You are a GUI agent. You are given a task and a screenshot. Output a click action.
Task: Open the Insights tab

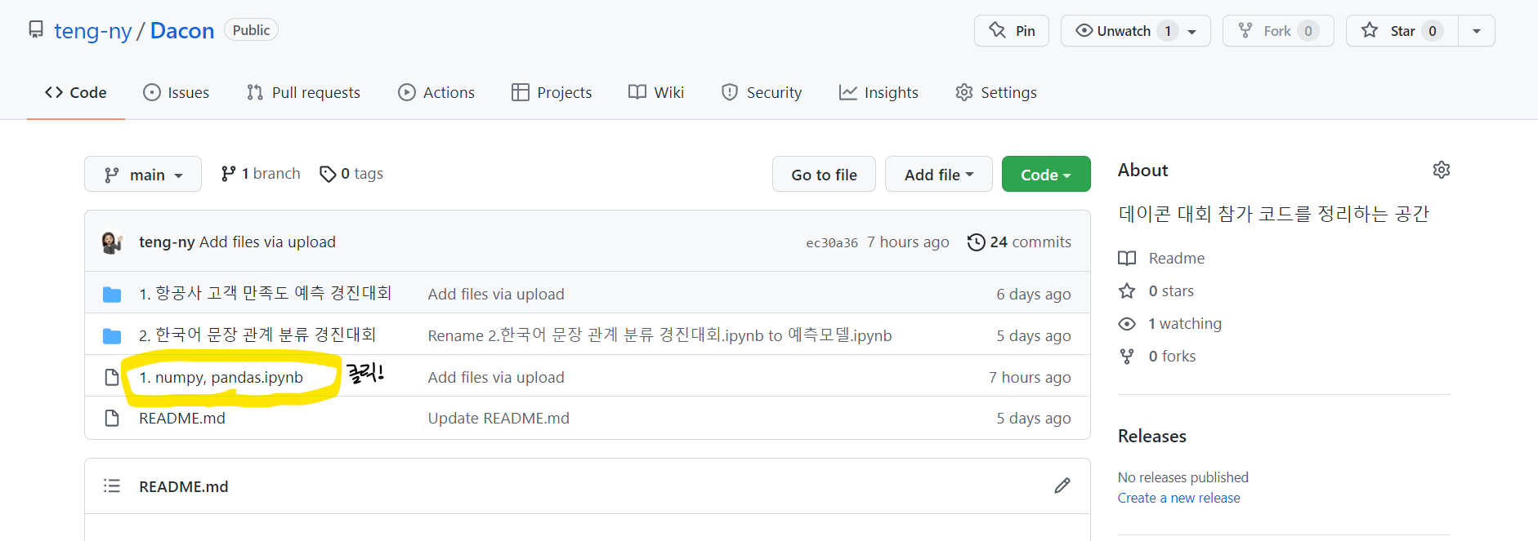(x=879, y=93)
